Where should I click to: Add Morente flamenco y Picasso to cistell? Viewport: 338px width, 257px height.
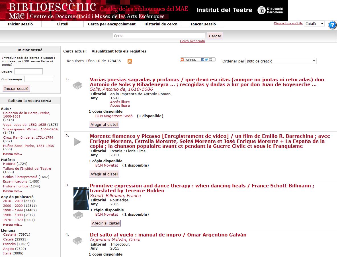pos(104,174)
